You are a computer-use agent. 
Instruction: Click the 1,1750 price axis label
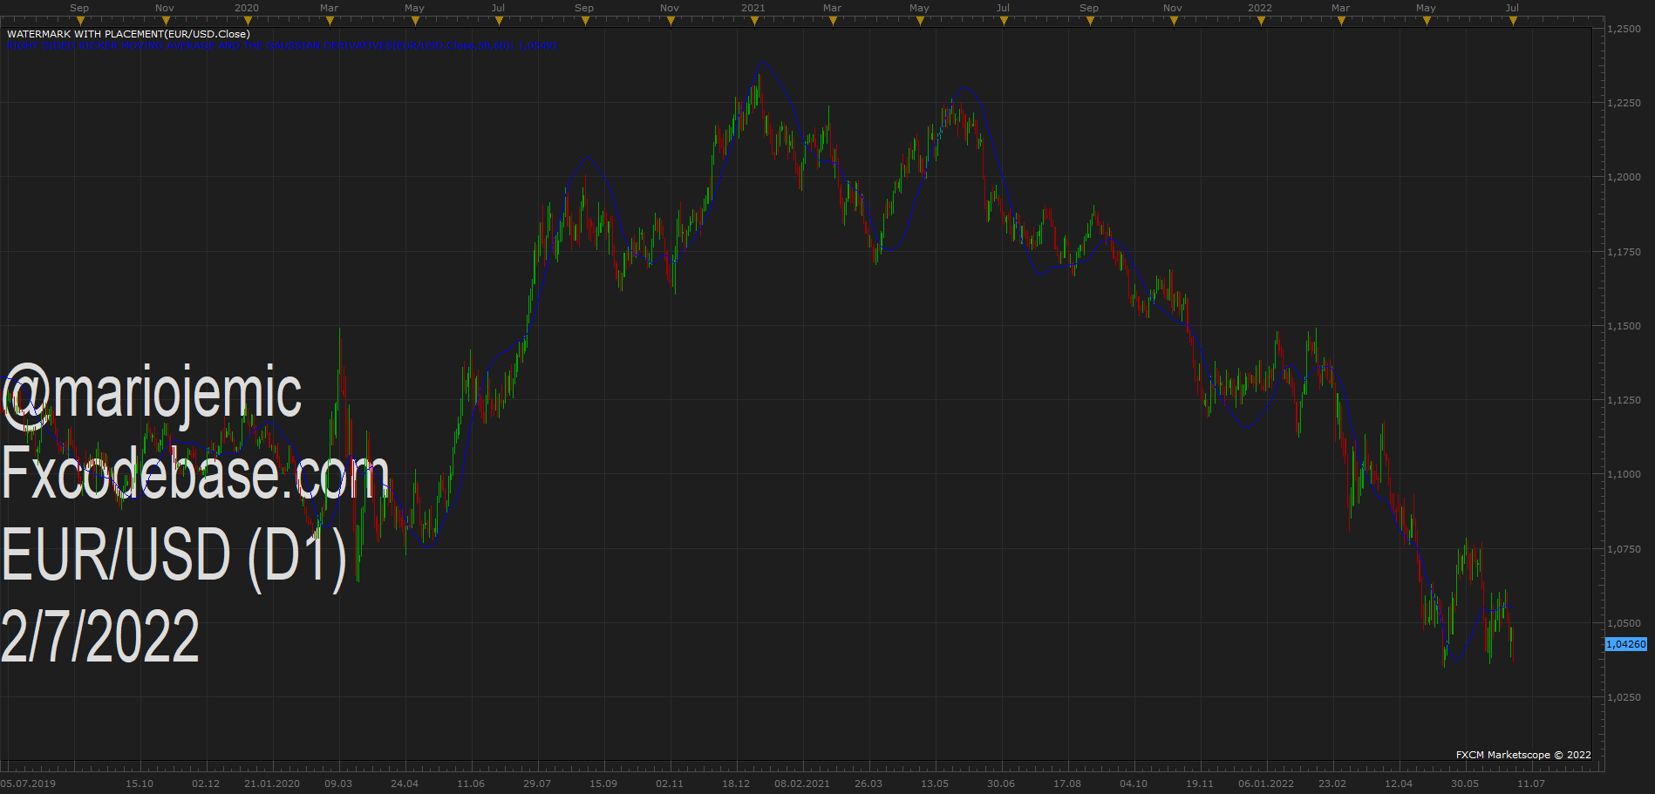tap(1624, 252)
